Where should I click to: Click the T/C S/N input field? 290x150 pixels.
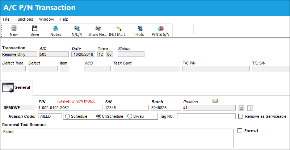(271, 69)
